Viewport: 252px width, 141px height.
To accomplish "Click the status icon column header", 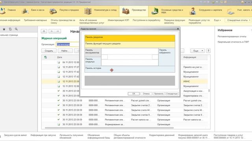I will [x=46, y=57].
